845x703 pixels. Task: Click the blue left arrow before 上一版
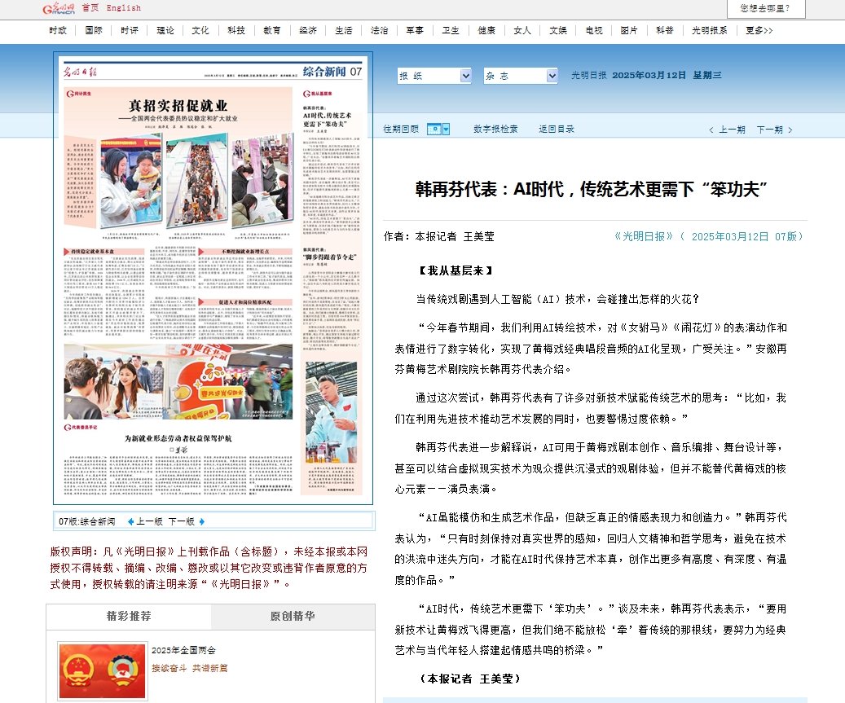129,521
